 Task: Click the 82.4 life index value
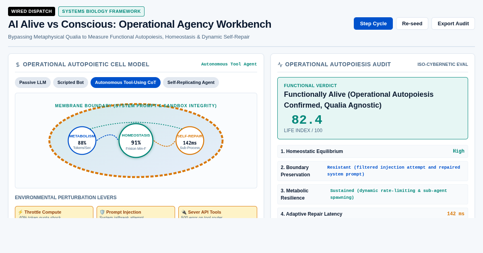tap(307, 120)
